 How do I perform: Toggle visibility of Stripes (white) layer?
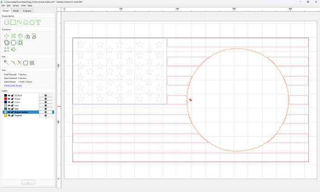[9, 112]
